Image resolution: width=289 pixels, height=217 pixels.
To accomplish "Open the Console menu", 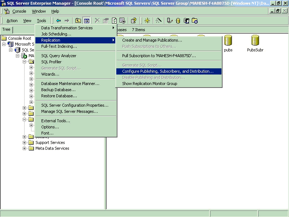I will 19,11.
